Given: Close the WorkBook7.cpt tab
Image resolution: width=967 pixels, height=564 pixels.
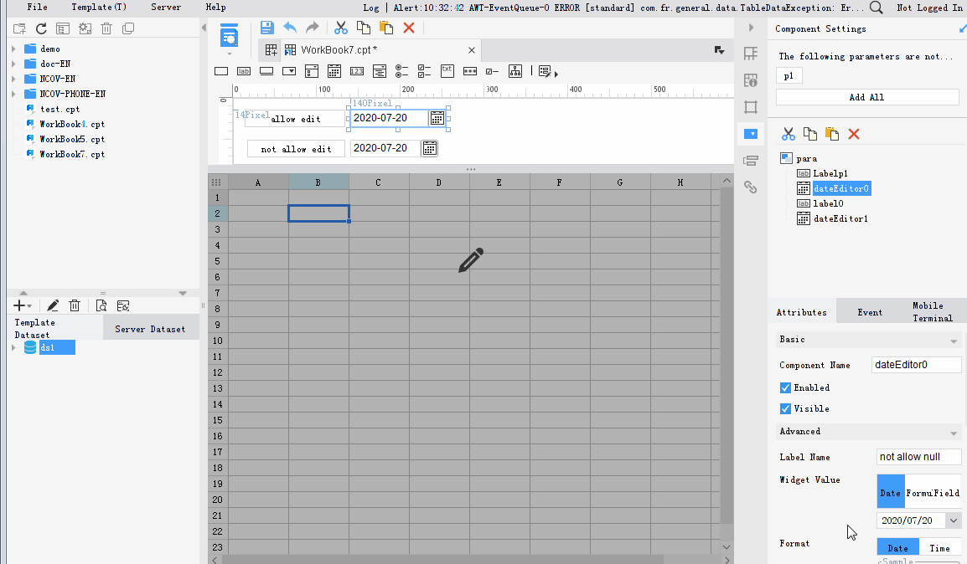Looking at the screenshot, I should coord(472,50).
